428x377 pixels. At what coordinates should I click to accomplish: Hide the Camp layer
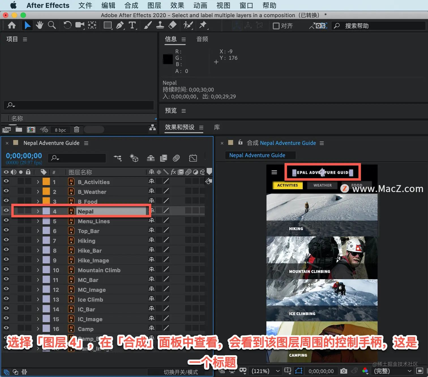6,328
